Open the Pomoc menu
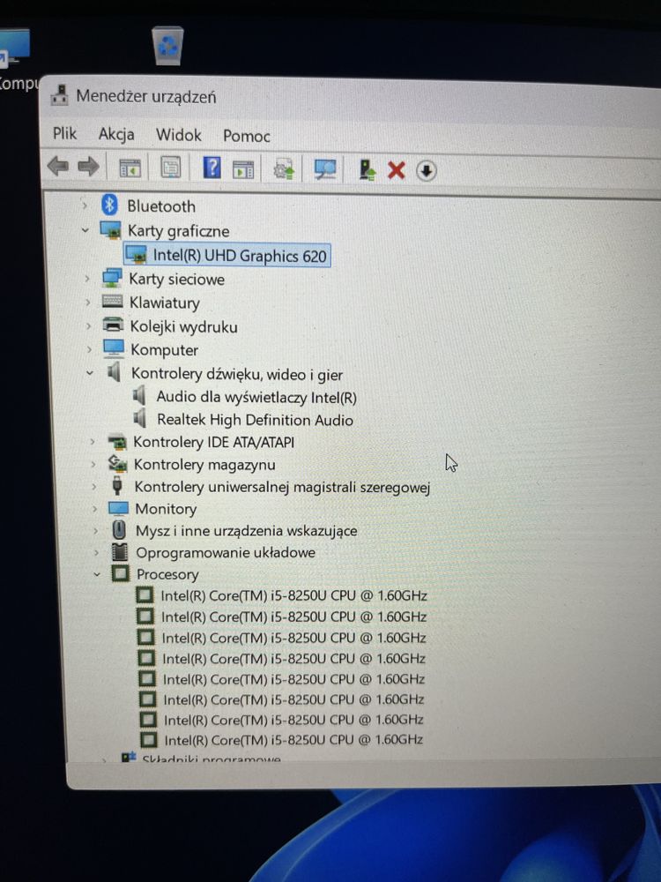 point(247,136)
